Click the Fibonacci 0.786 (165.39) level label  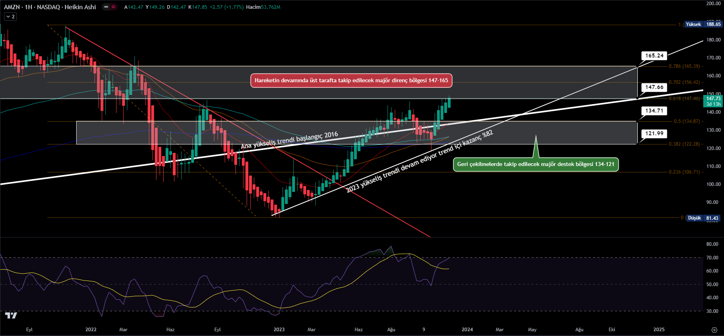684,66
